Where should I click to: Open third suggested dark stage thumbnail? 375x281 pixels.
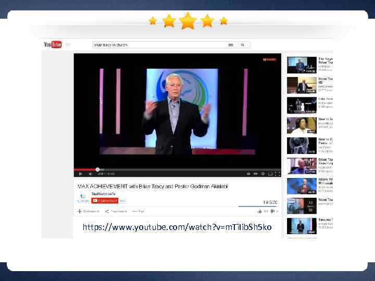pos(302,105)
